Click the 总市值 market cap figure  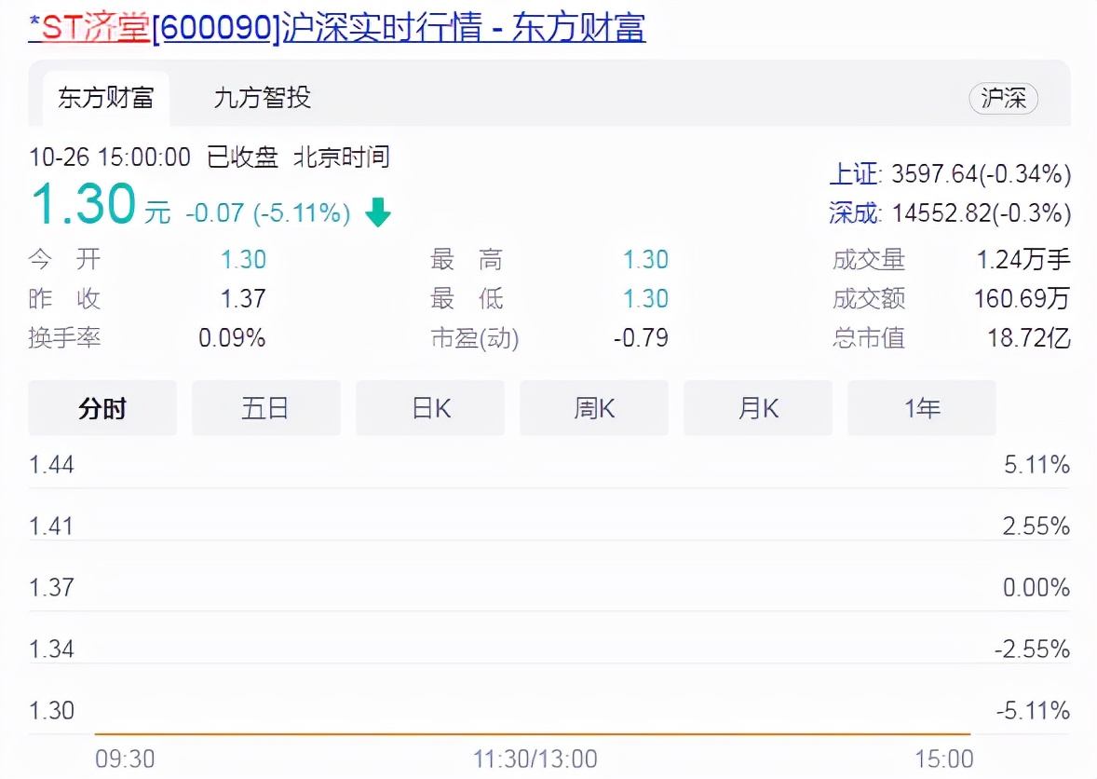pyautogui.click(x=1027, y=338)
